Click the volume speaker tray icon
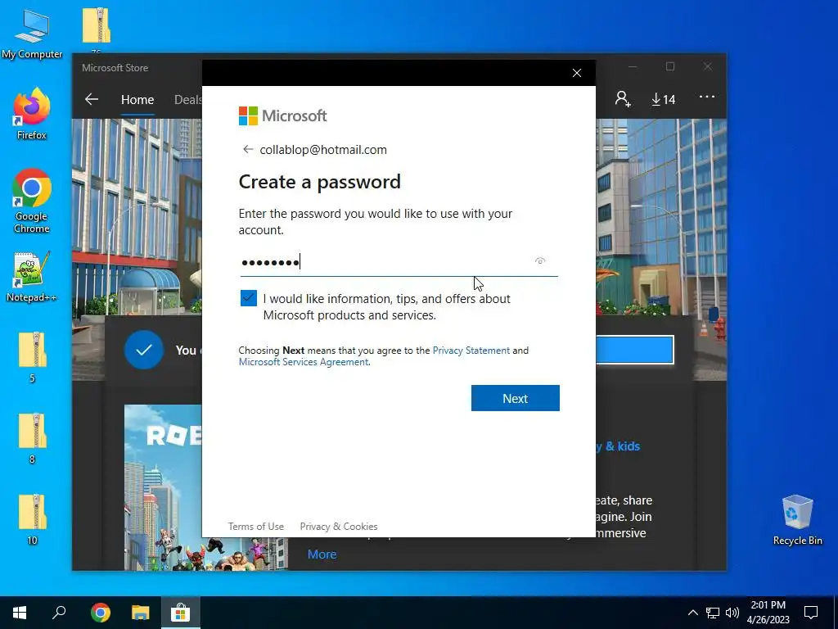This screenshot has width=838, height=629. [732, 613]
